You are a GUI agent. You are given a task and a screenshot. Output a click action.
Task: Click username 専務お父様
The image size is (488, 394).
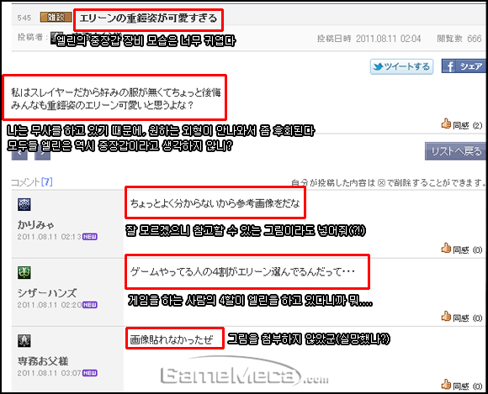pyautogui.click(x=43, y=361)
